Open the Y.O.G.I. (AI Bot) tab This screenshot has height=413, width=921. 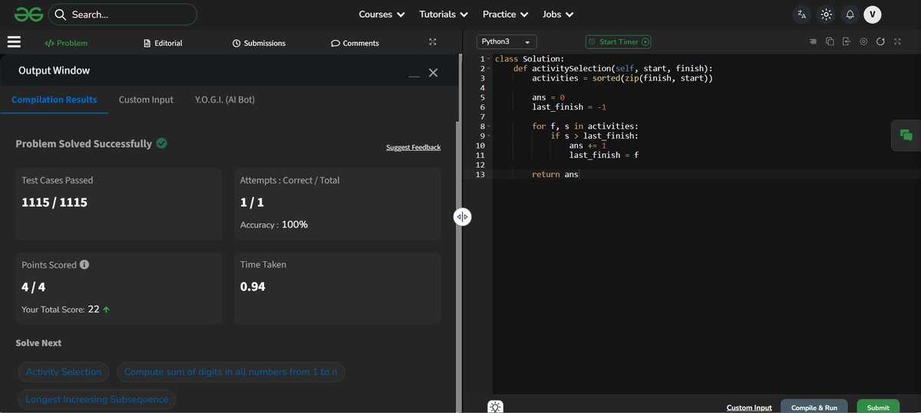[225, 100]
